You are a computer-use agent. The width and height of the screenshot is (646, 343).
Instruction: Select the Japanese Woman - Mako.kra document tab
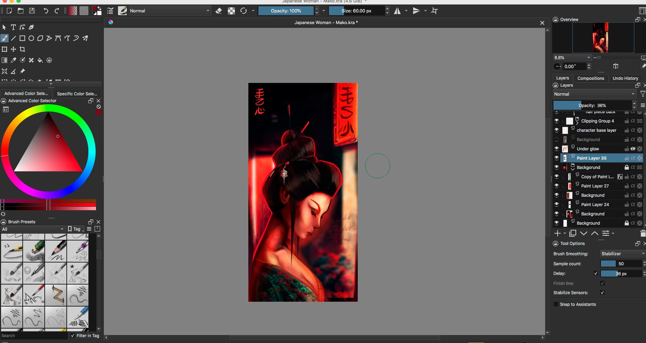pos(326,22)
